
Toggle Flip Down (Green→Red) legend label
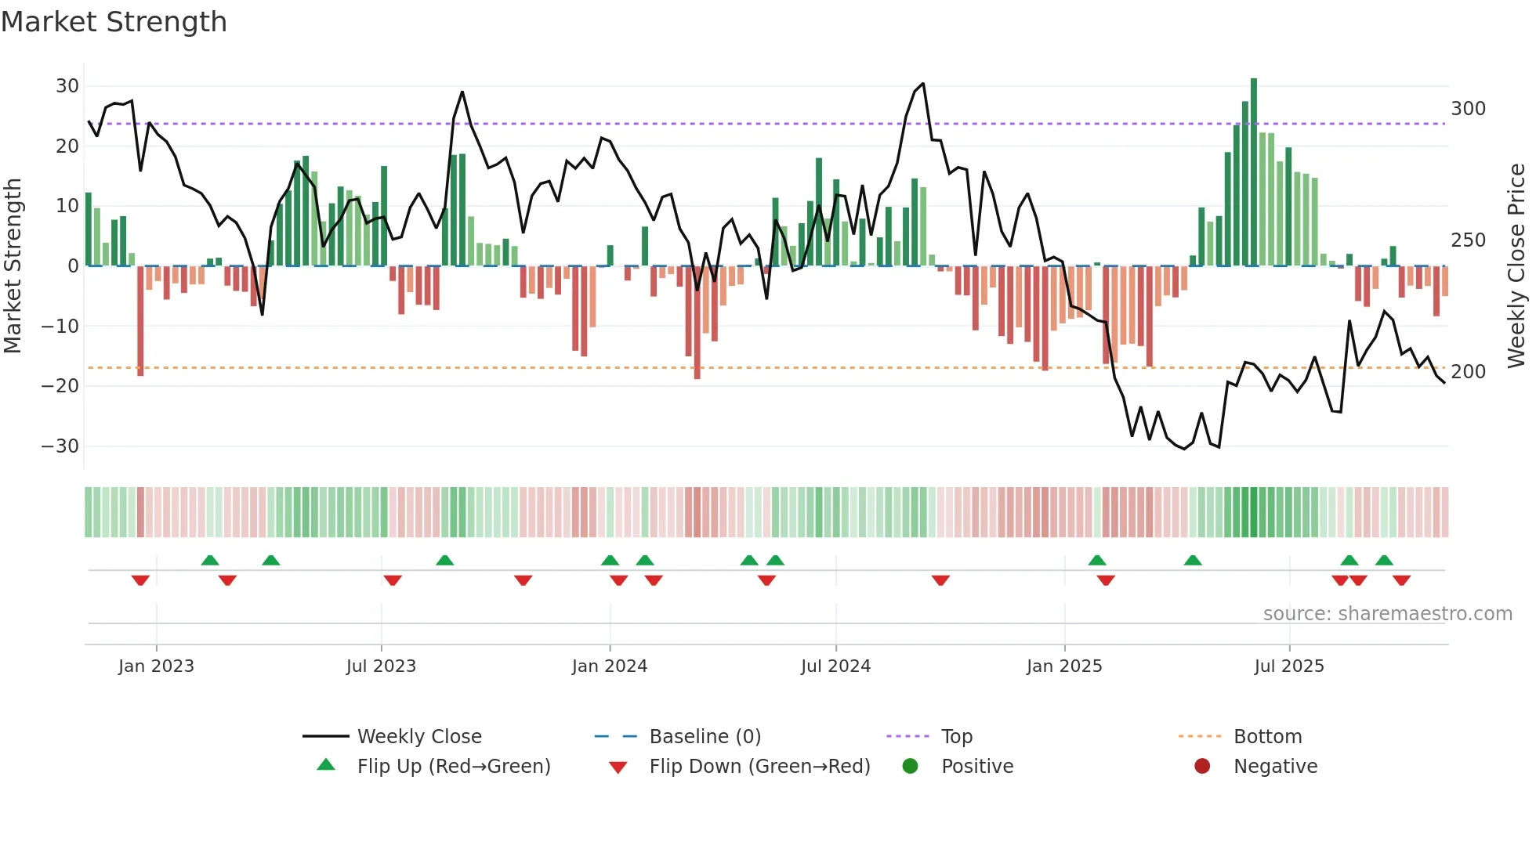click(x=759, y=766)
